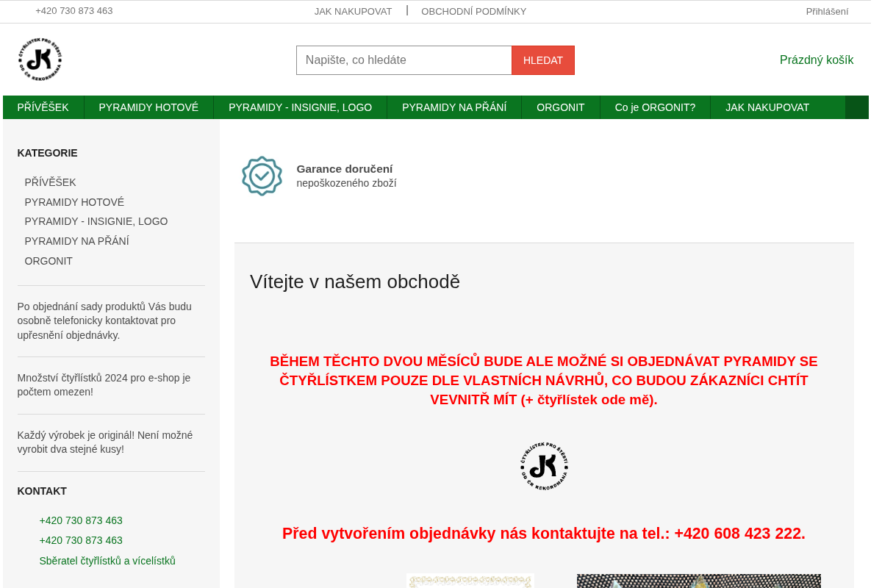Click the light patterned product thumbnail
This screenshot has width=882, height=588.
click(470, 581)
